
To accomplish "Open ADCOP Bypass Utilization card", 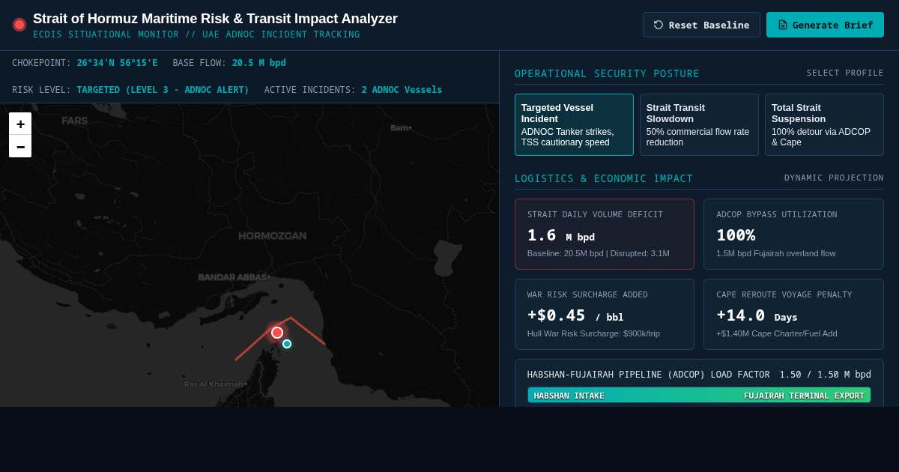I will click(x=793, y=234).
